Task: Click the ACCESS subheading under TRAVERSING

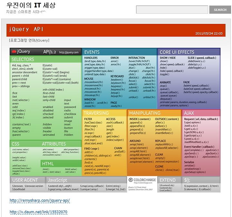Action: tap(111, 119)
